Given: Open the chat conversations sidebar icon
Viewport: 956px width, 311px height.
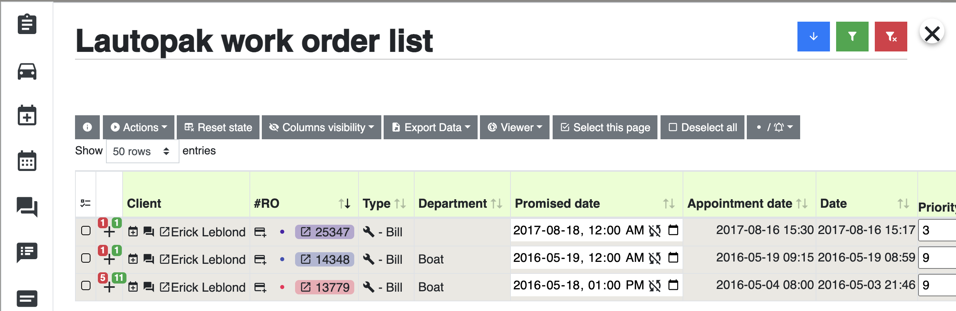Looking at the screenshot, I should click(27, 207).
